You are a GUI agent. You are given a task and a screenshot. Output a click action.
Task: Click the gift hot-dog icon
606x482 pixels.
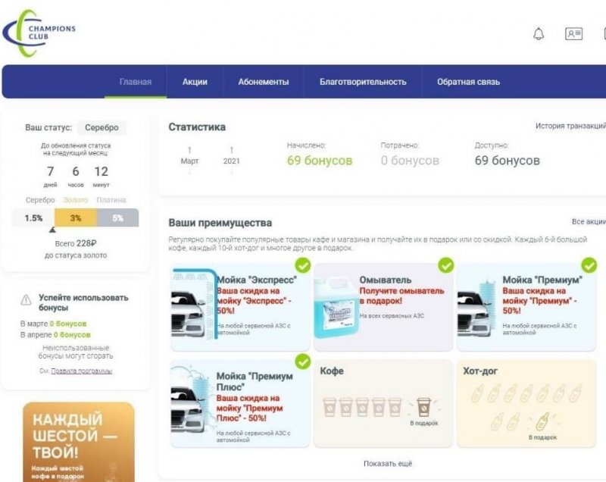click(542, 421)
